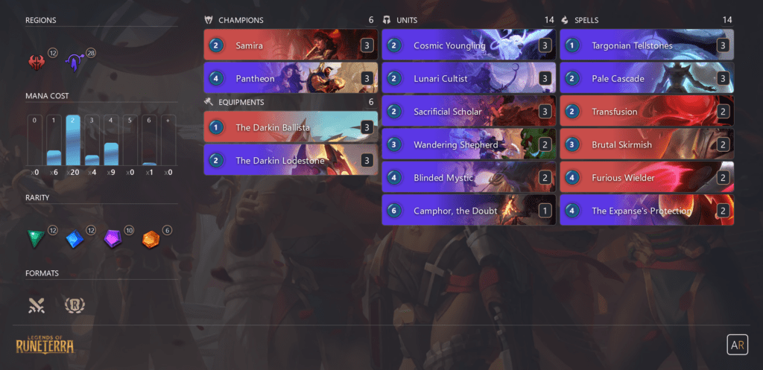Select The Darkin Ballista equipment

pyautogui.click(x=291, y=127)
